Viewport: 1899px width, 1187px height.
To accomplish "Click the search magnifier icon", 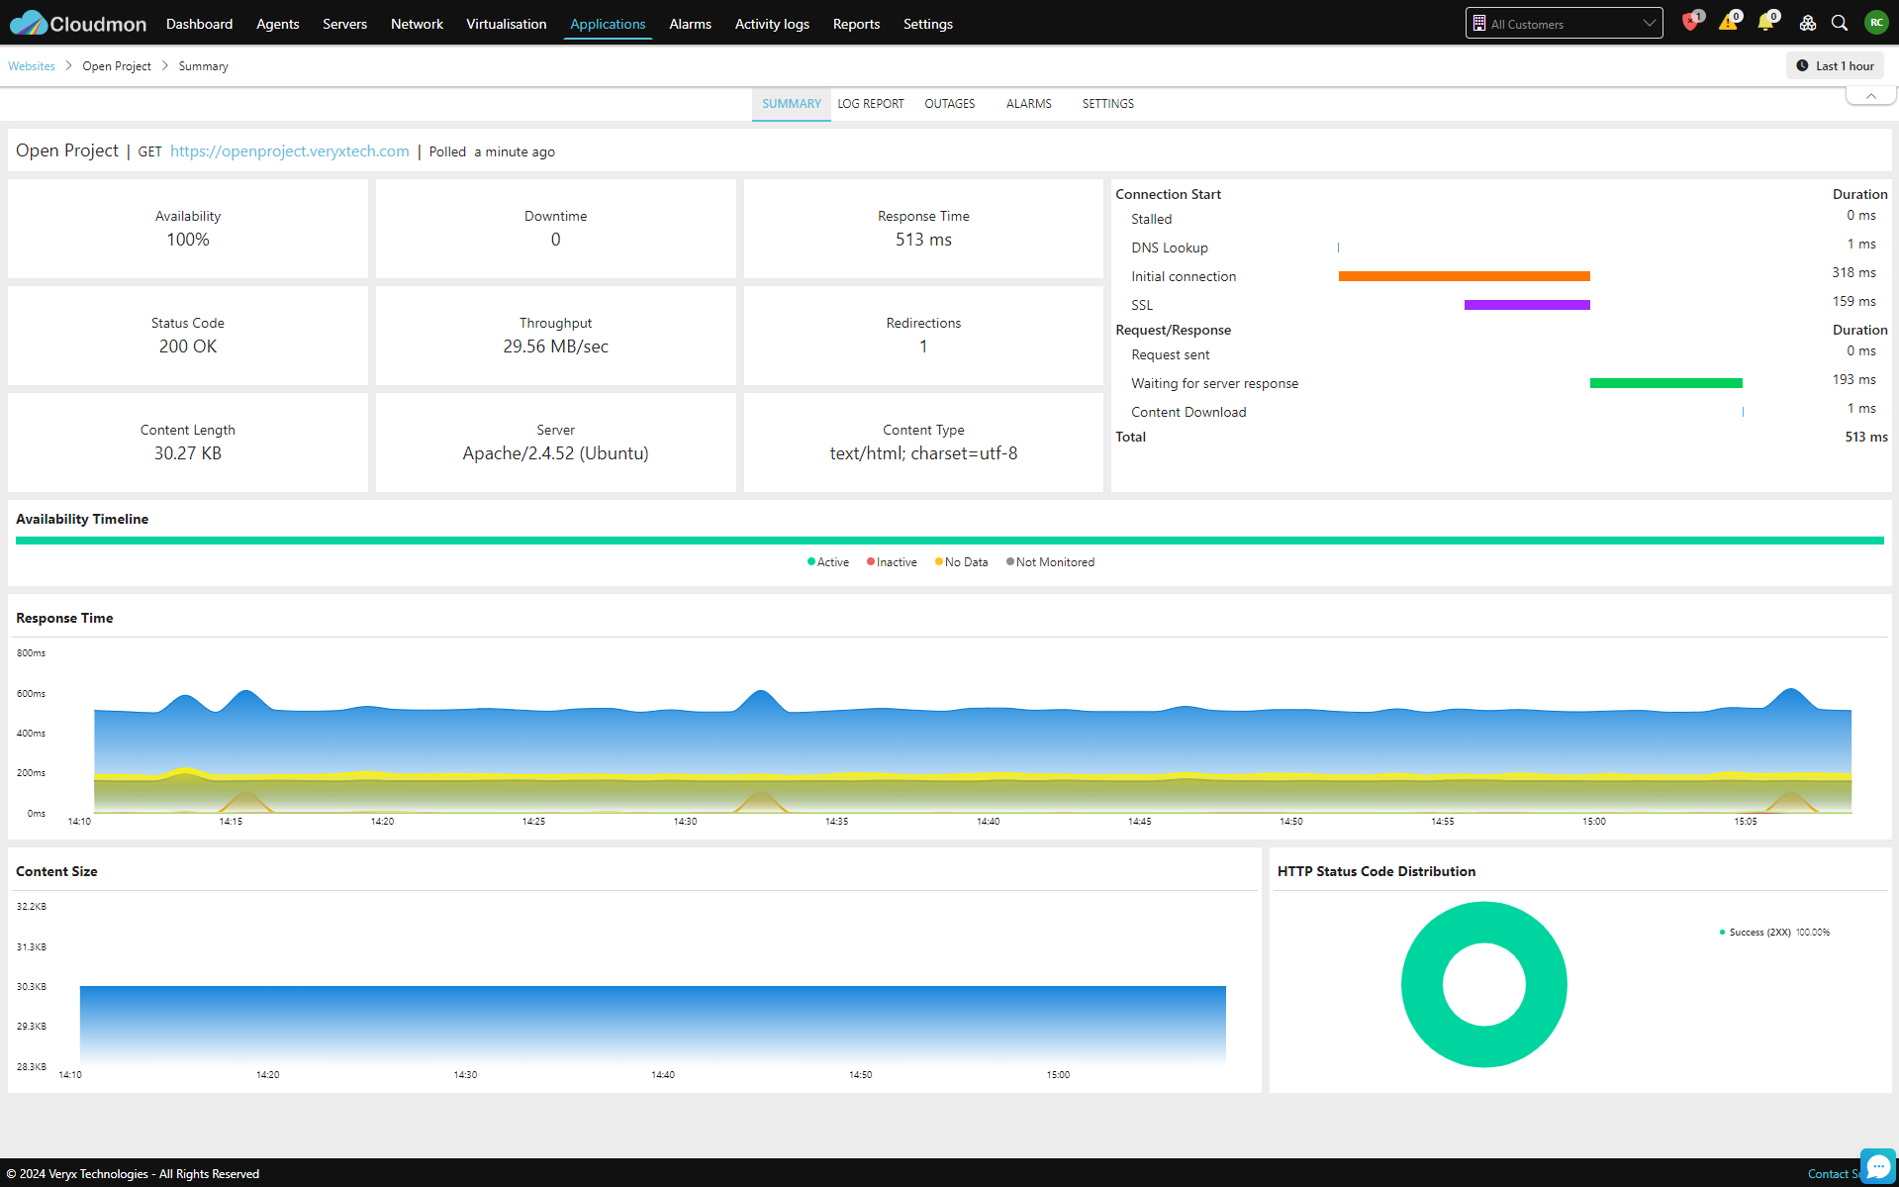I will [1840, 23].
